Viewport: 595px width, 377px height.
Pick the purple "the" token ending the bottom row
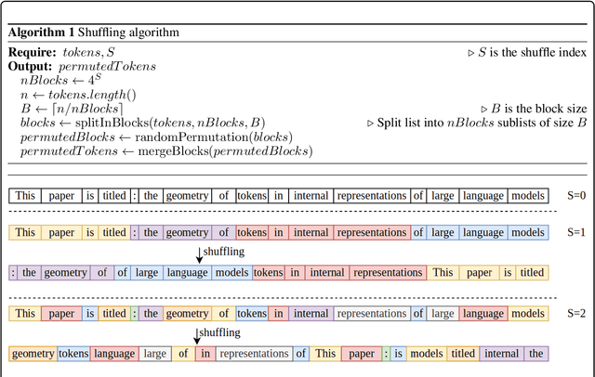tap(535, 354)
